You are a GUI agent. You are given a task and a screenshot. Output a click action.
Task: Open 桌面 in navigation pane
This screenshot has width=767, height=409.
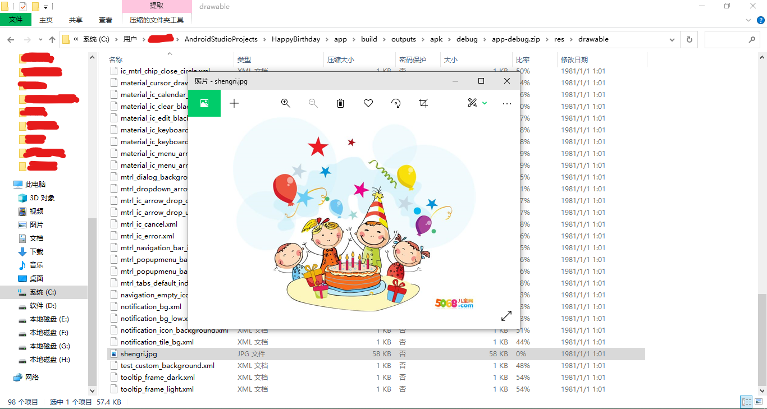(x=36, y=279)
